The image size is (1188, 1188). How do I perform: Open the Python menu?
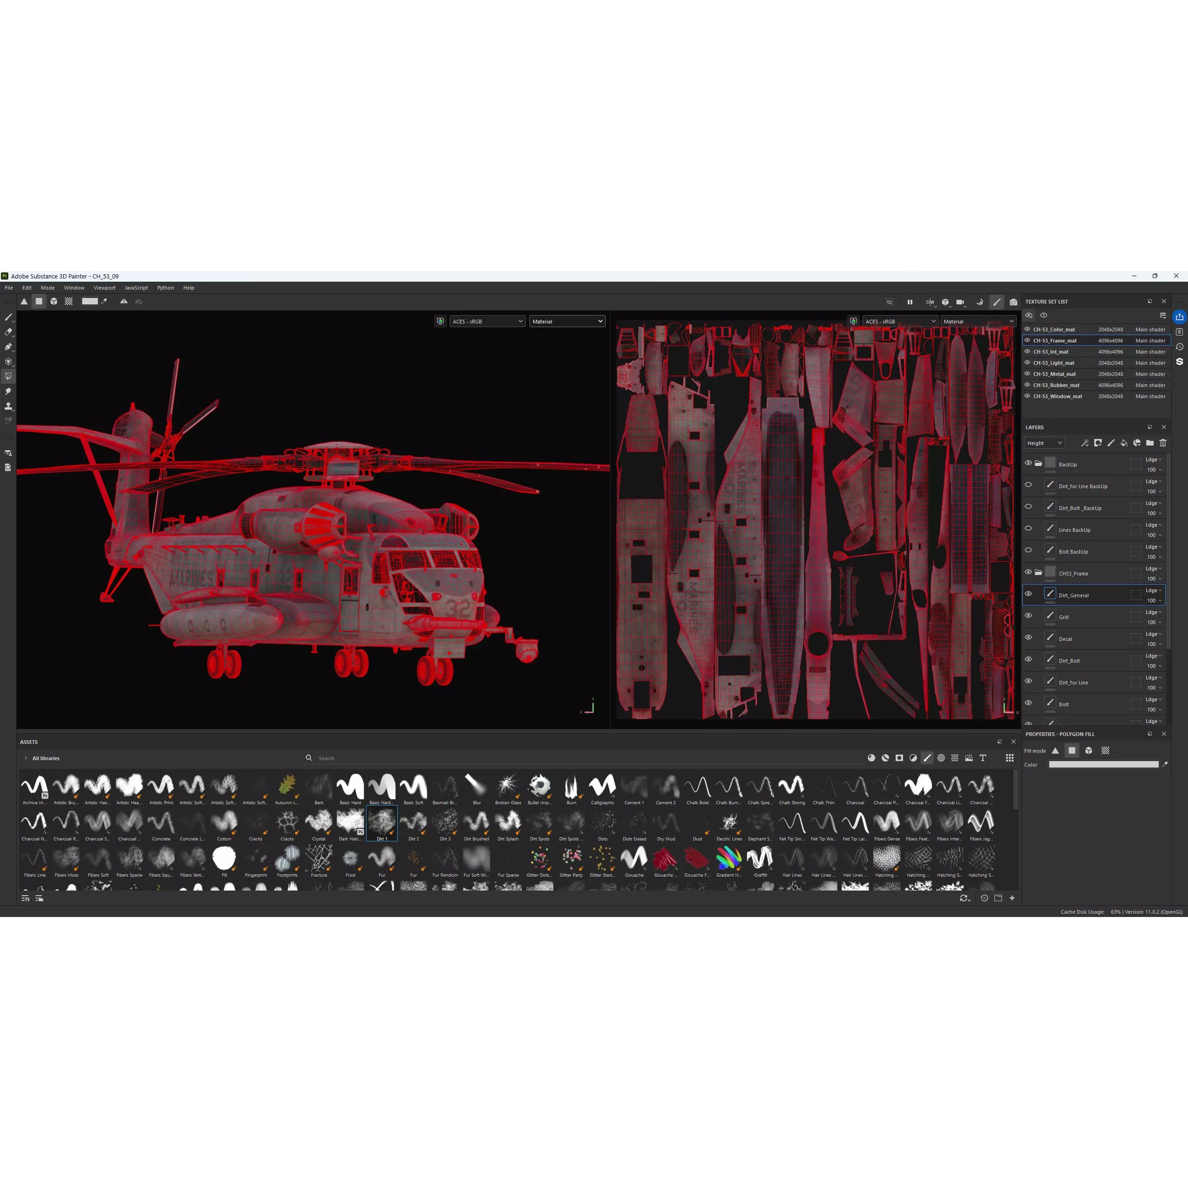tap(165, 288)
